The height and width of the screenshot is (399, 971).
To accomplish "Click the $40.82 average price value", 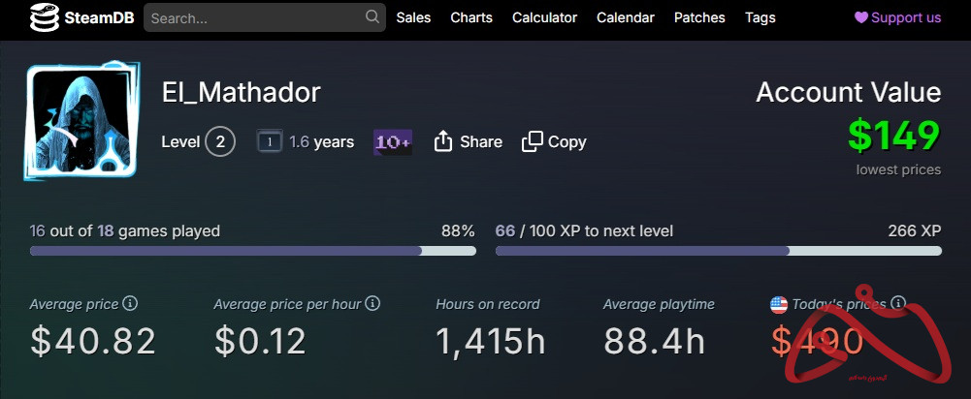I will (x=93, y=341).
